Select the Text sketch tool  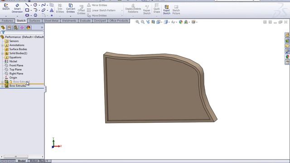pos(52,10)
